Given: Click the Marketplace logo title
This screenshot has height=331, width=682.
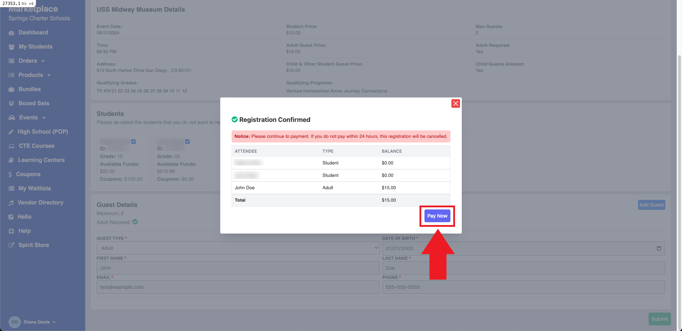Looking at the screenshot, I should pos(33,9).
